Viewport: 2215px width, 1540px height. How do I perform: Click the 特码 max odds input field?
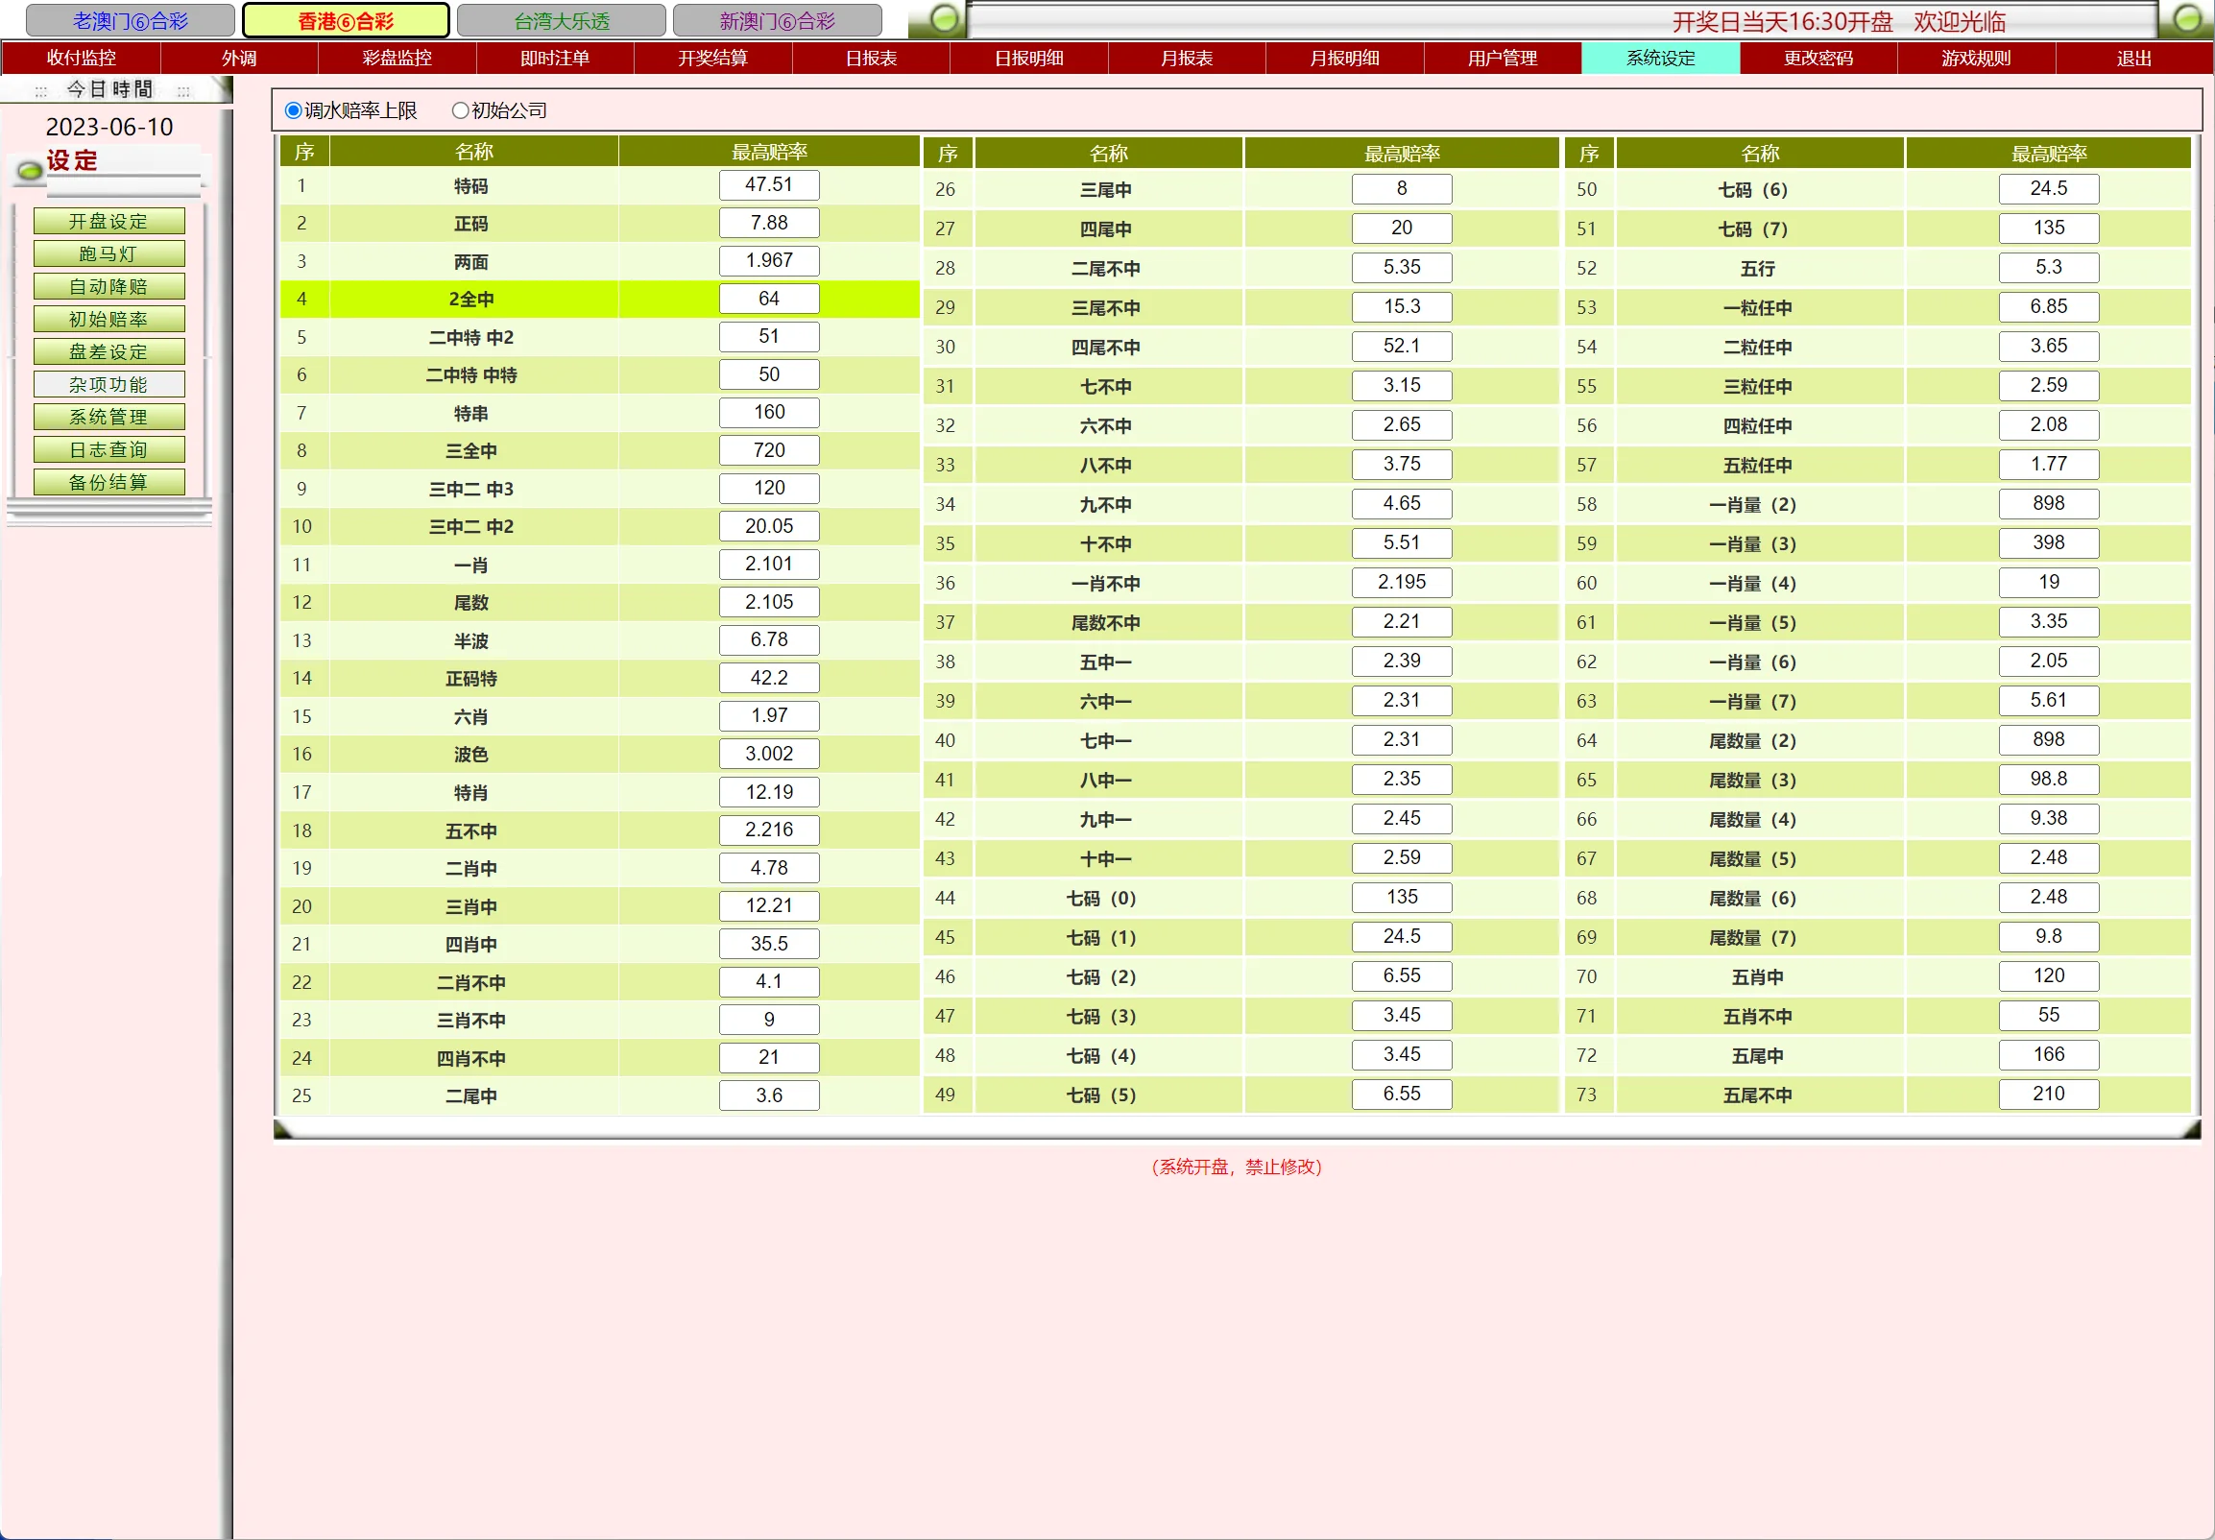[768, 185]
